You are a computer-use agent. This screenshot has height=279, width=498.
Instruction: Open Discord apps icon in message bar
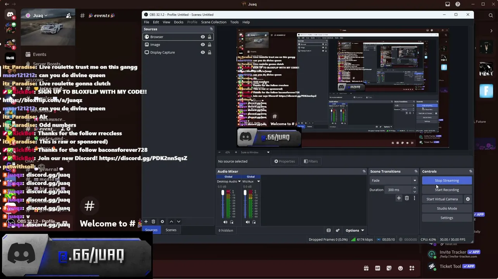pyautogui.click(x=412, y=268)
